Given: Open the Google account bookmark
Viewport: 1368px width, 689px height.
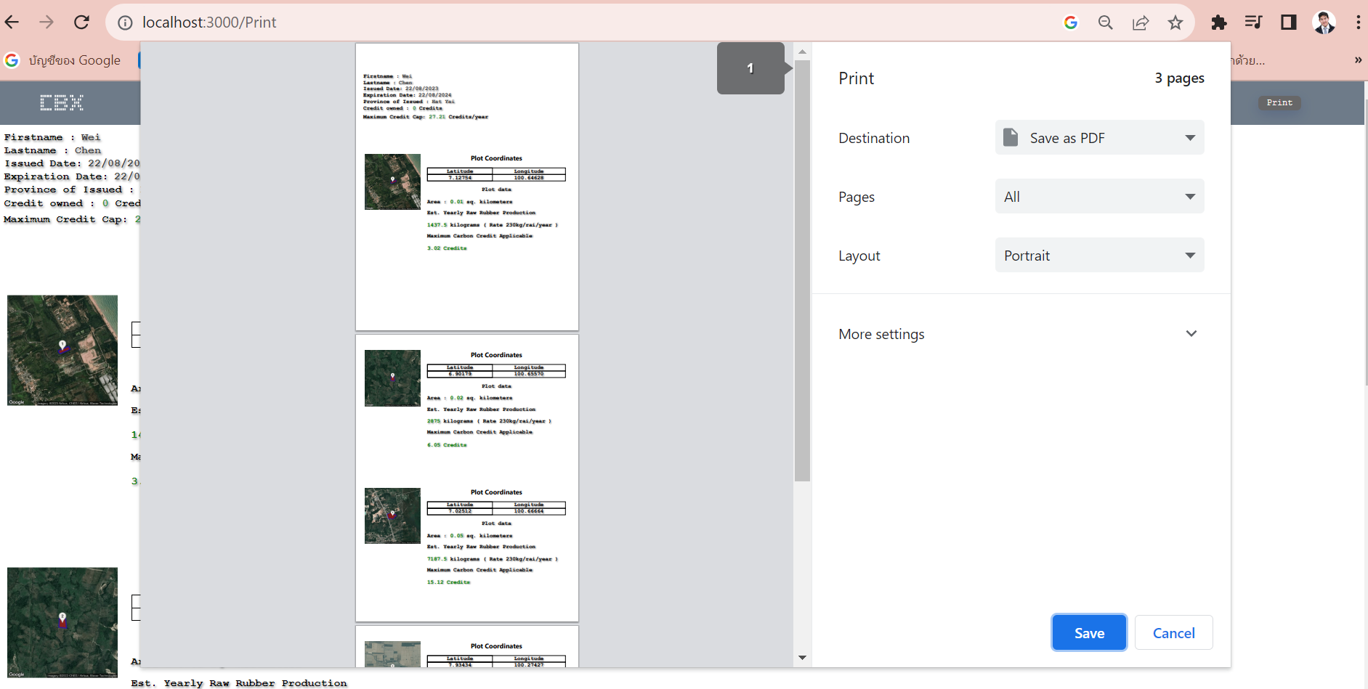Looking at the screenshot, I should click(x=63, y=60).
